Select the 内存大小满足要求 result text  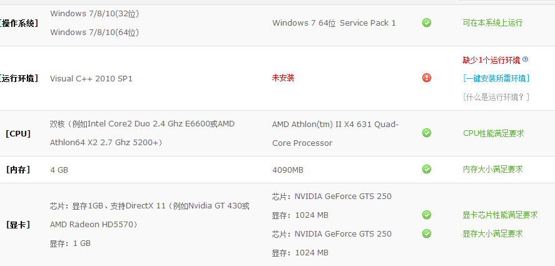[x=492, y=170]
